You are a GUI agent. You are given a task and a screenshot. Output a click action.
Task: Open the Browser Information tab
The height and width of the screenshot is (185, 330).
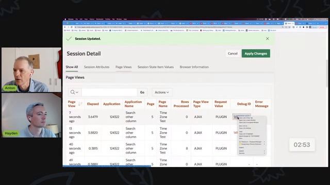point(194,67)
